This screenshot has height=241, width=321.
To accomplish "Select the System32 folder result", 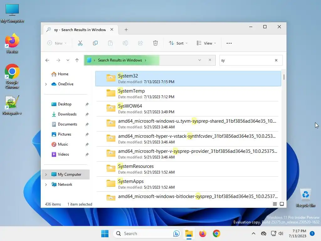I will [x=188, y=78].
